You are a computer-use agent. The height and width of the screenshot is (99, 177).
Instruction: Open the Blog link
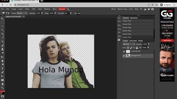pos(136,9)
